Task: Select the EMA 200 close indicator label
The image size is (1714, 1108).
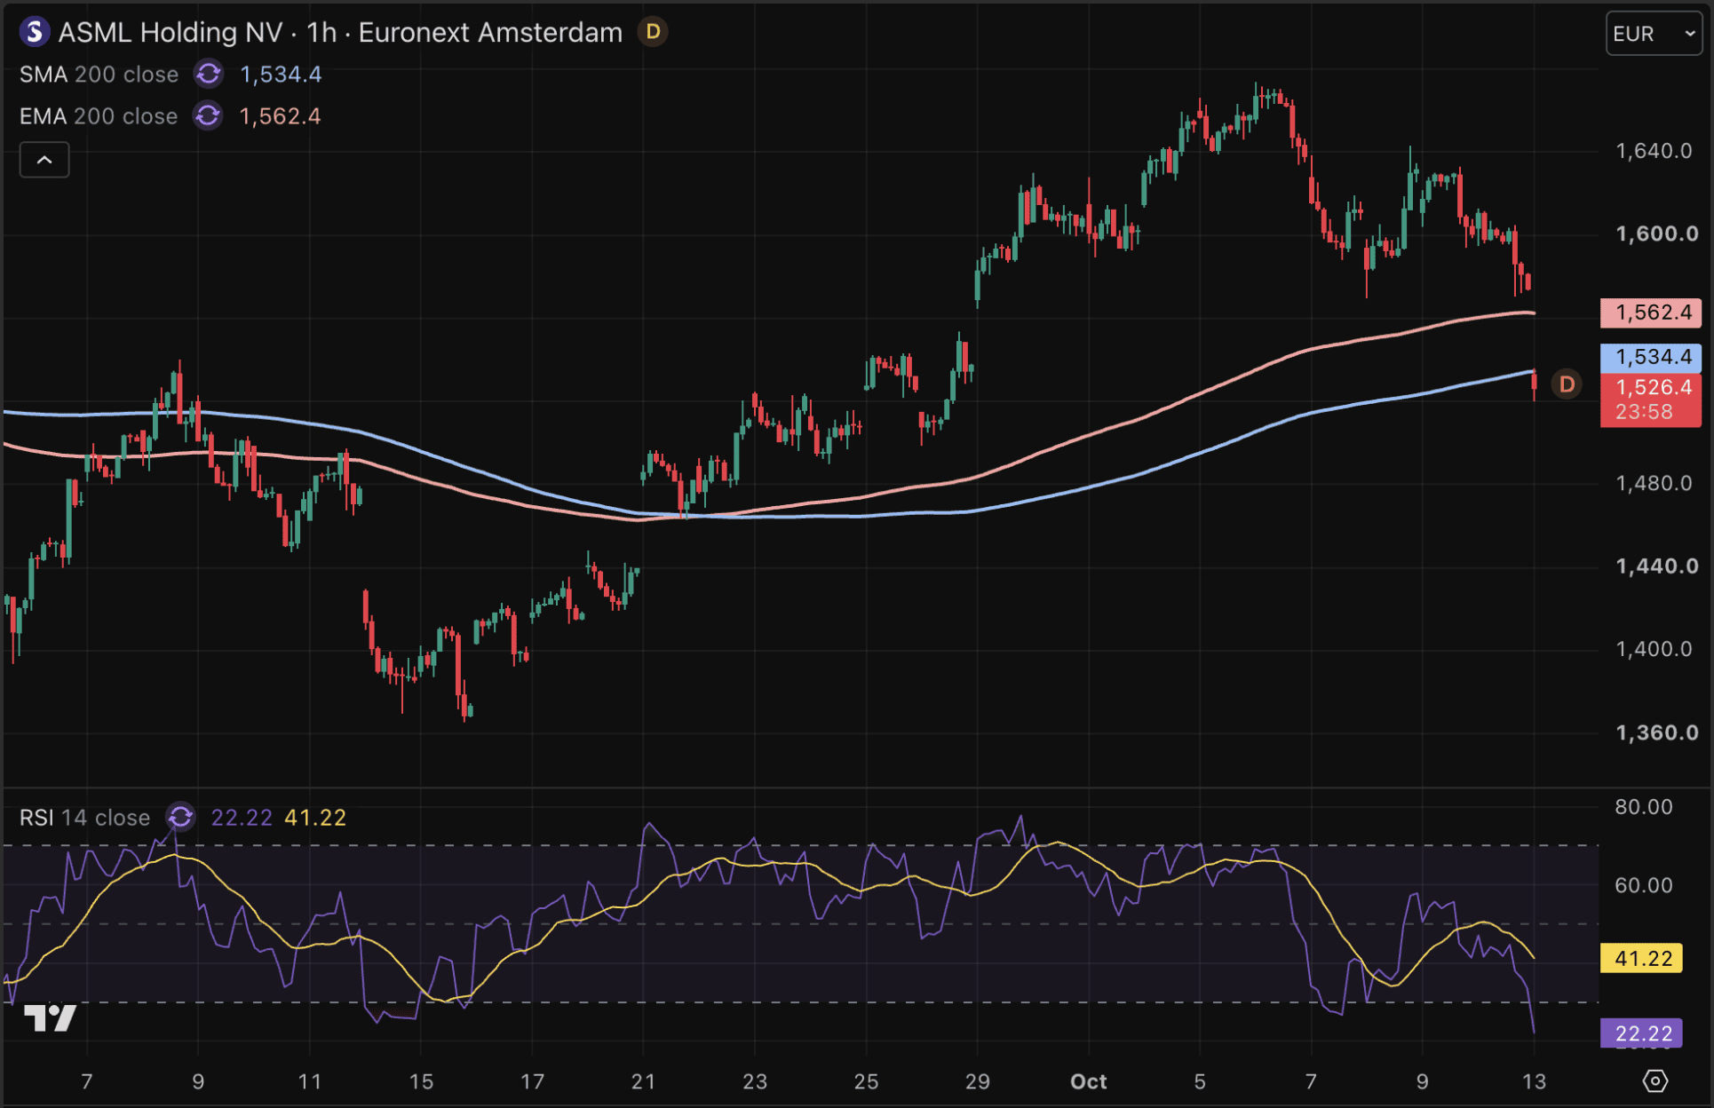Action: tap(99, 116)
